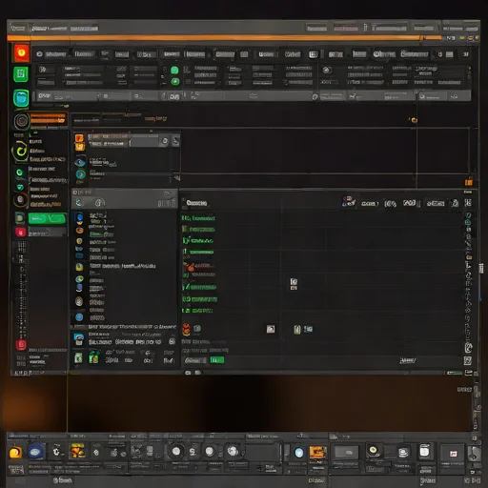Click the orange square icon in upper track panel
The height and width of the screenshot is (488, 488).
[x=79, y=138]
